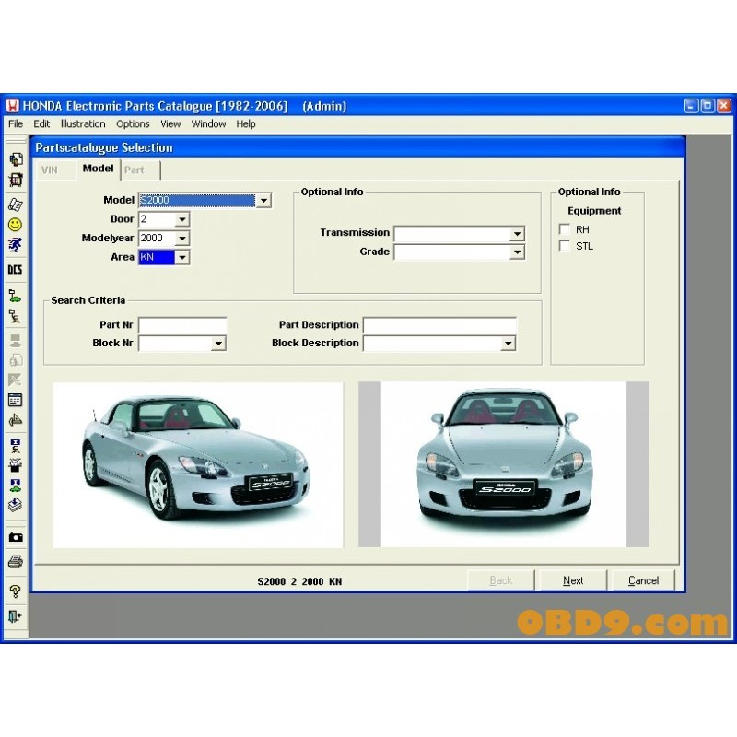Click the Cancel button
Image resolution: width=737 pixels, height=737 pixels.
(643, 580)
